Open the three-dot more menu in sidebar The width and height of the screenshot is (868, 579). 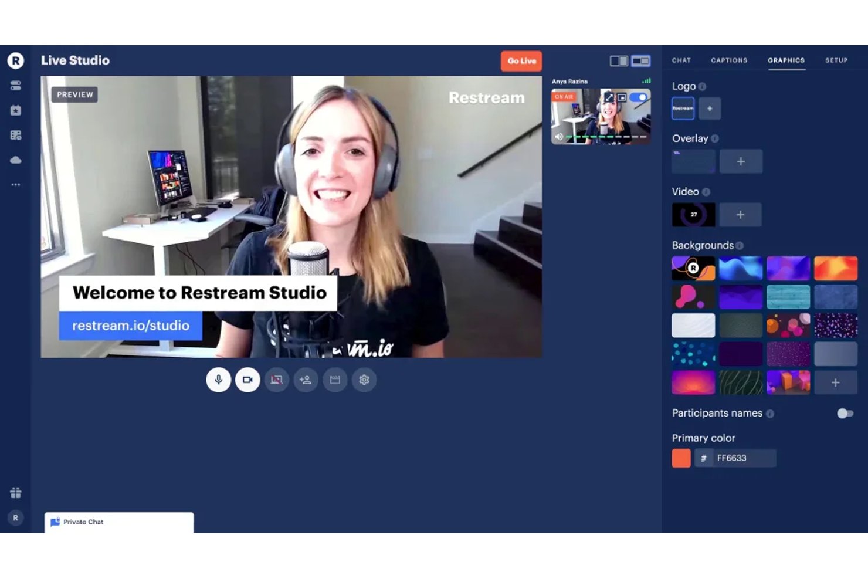[16, 185]
